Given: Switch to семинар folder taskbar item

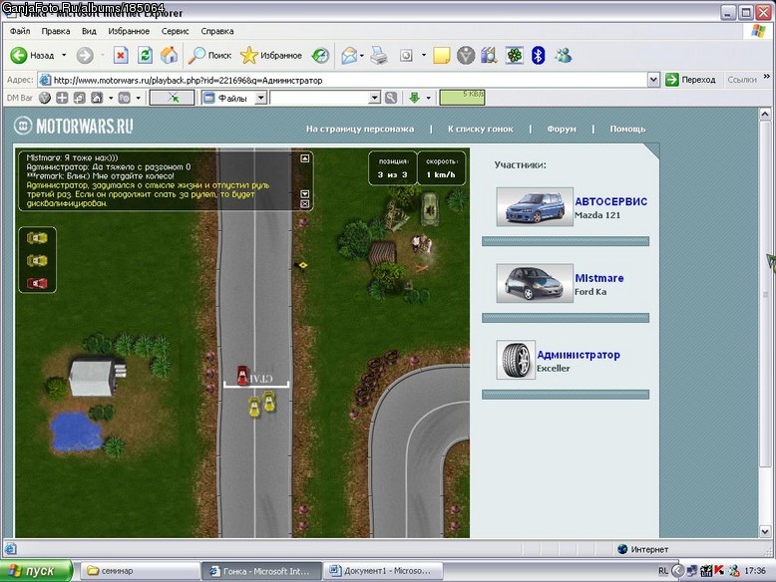Looking at the screenshot, I should click(x=140, y=571).
